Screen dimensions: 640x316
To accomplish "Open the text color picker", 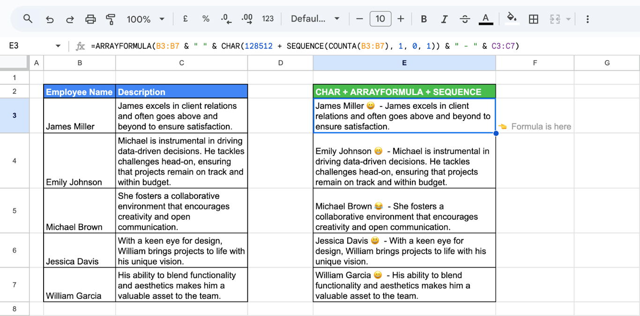I will [x=486, y=19].
